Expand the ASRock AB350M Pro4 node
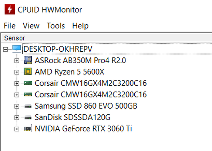Viewport: 212px width, 151px height. click(x=17, y=61)
